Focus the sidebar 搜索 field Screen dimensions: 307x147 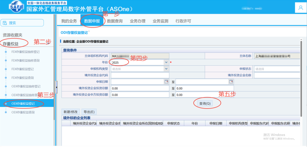pos(22,23)
